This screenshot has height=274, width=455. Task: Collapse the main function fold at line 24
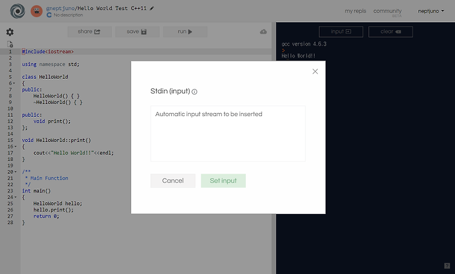point(15,197)
